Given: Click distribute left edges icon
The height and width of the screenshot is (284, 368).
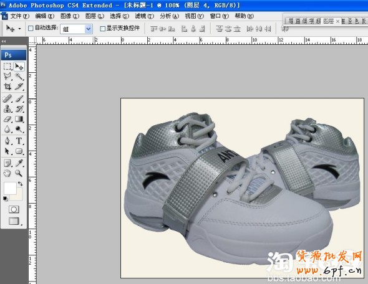Looking at the screenshot, I should (249, 29).
